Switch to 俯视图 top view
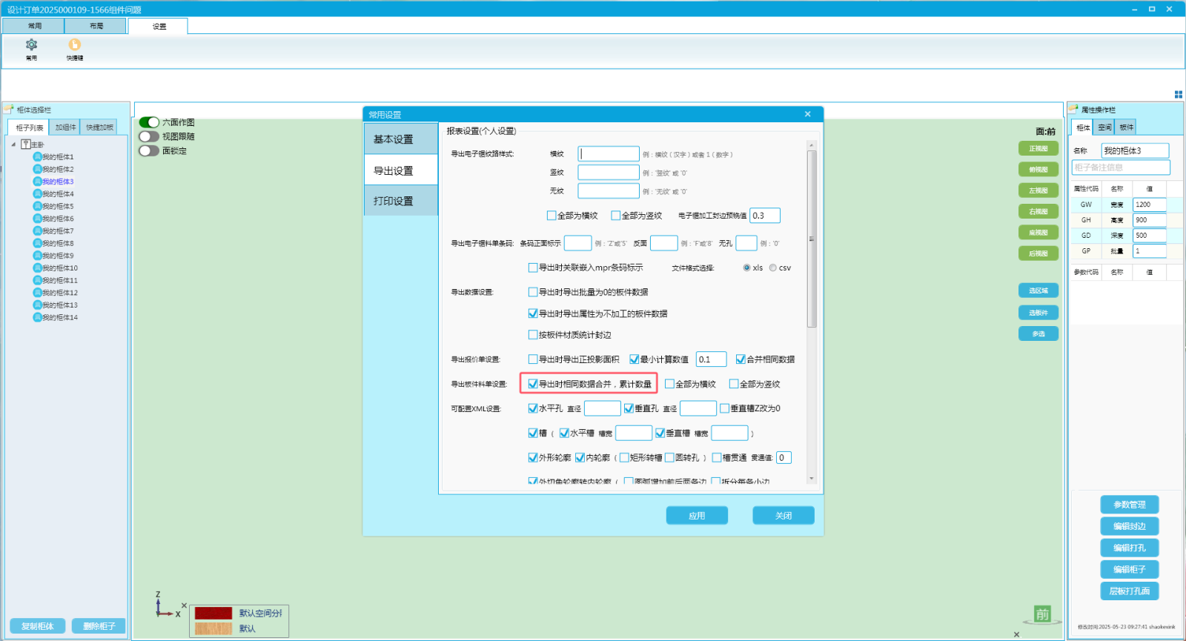This screenshot has height=641, width=1186. (1038, 170)
